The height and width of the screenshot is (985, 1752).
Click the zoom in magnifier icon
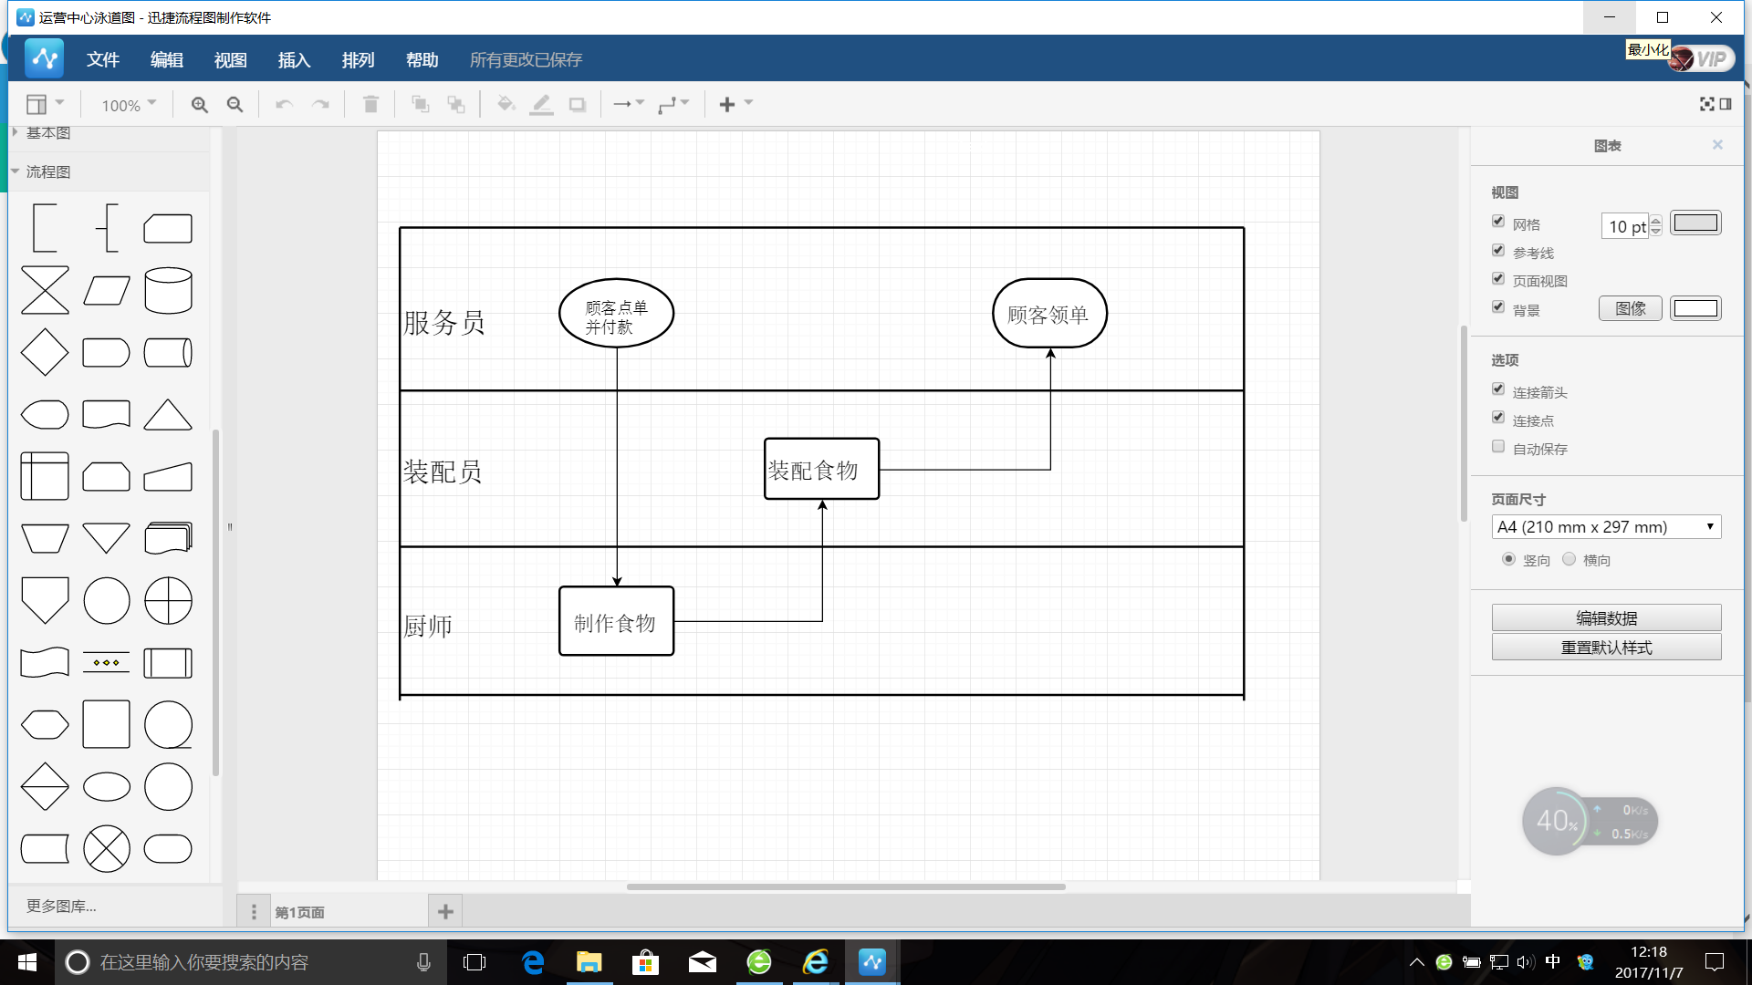click(199, 105)
